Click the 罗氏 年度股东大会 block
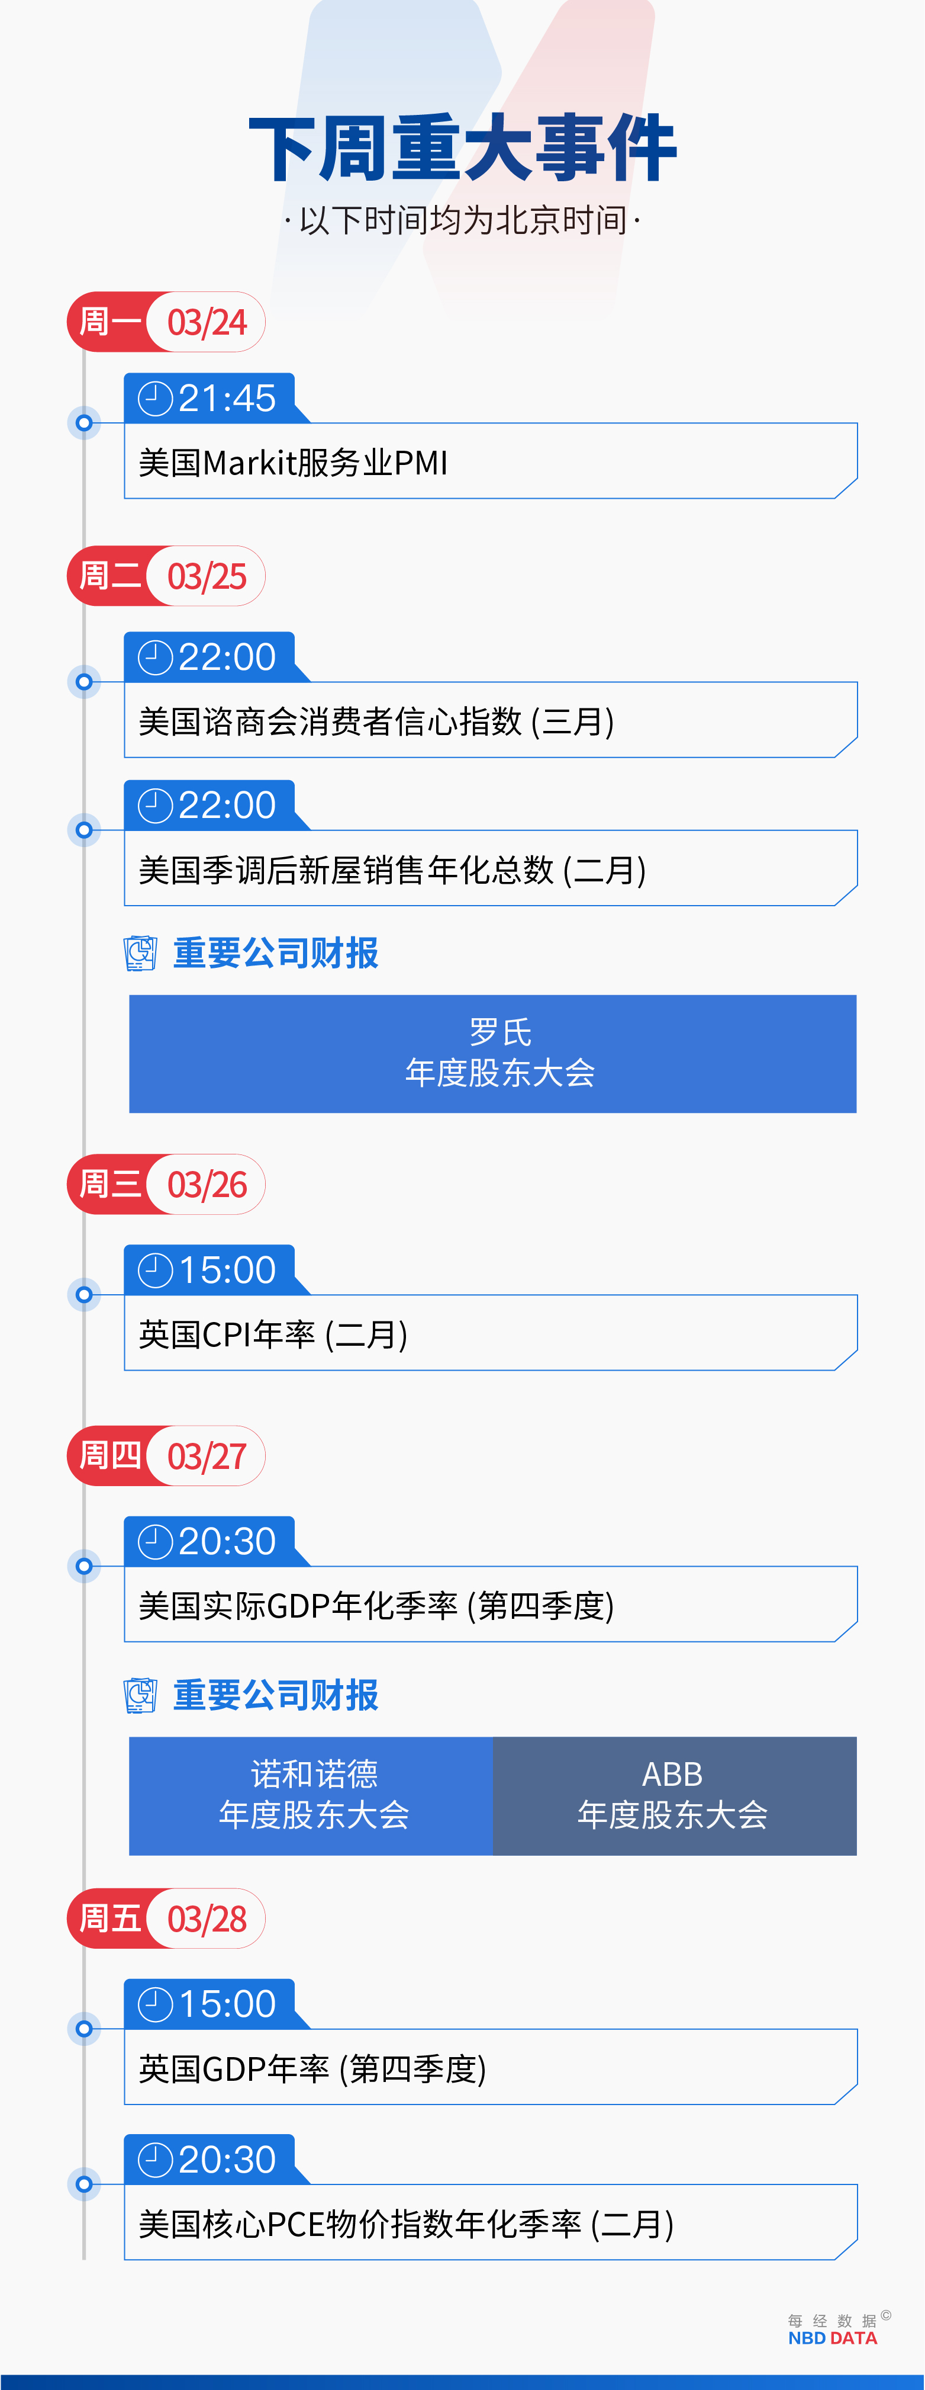This screenshot has width=925, height=2390. click(493, 1054)
